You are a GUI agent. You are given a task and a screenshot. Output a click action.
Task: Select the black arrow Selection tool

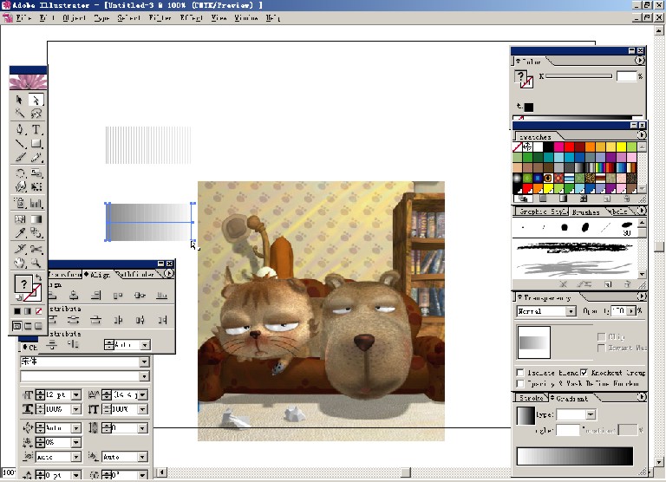pyautogui.click(x=20, y=100)
